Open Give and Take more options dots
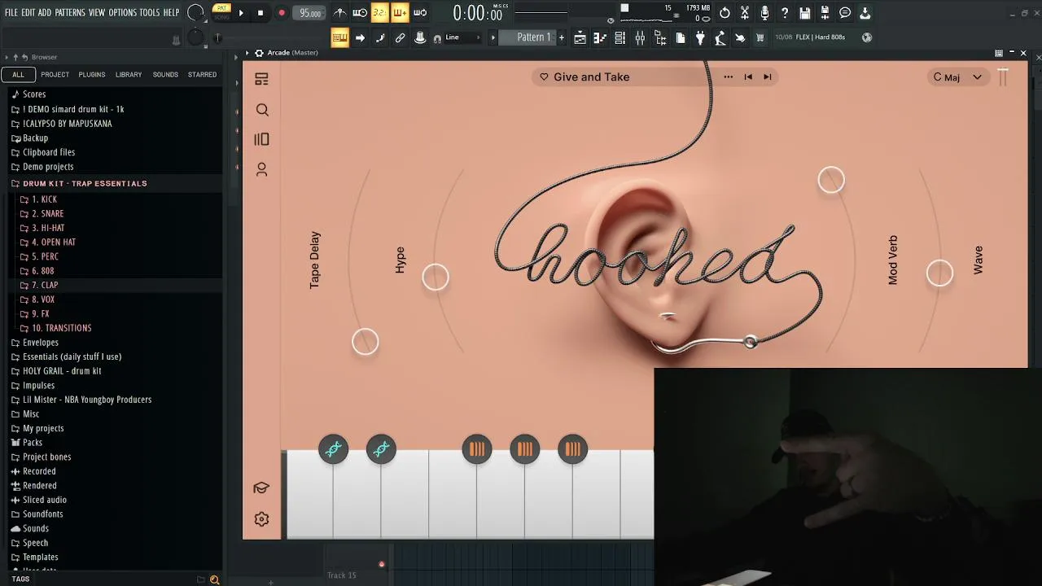This screenshot has width=1042, height=586. pos(728,77)
